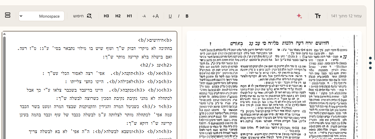Decrease font size with -A
Image resolution: width=375 pixels, height=139 pixels.
click(x=144, y=16)
